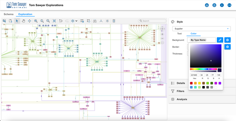Click the Hex color value field
This screenshot has height=121, width=236.
[x=195, y=75]
